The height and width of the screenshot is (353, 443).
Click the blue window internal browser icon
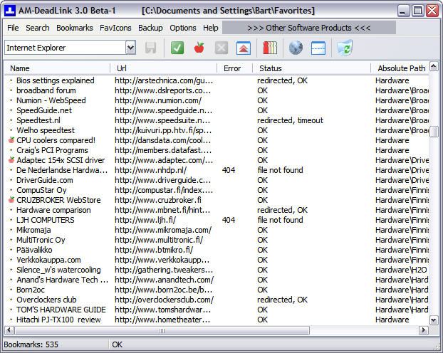tap(318, 48)
